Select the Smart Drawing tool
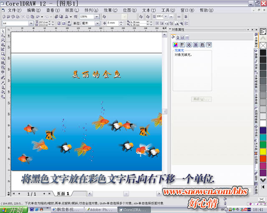267x213 pixels. pyautogui.click(x=3, y=49)
